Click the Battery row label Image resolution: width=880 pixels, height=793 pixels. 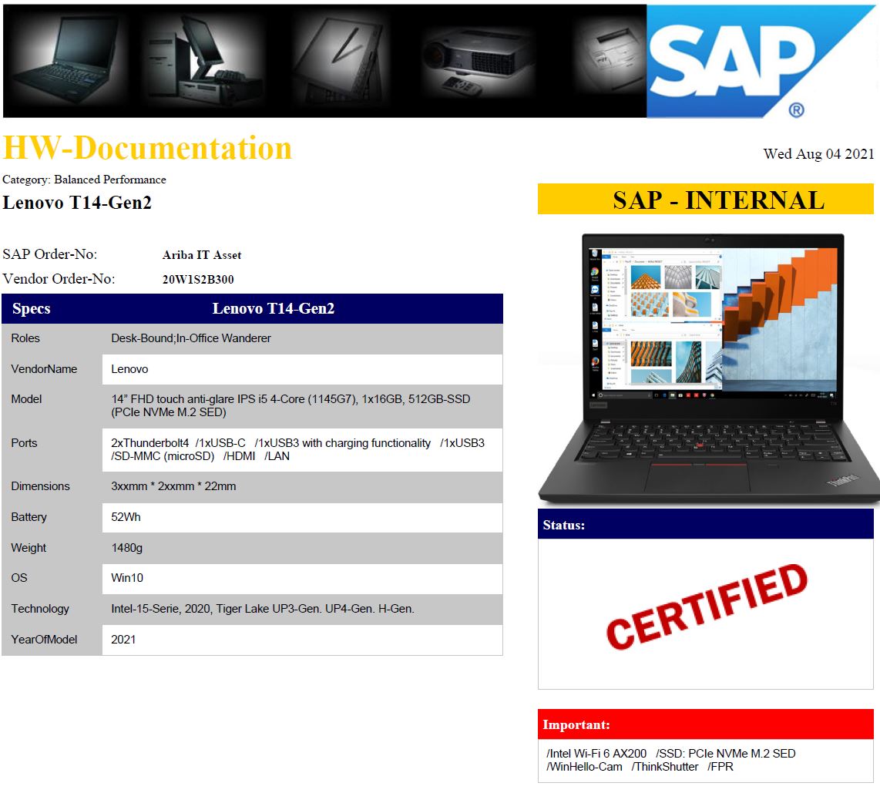[29, 517]
